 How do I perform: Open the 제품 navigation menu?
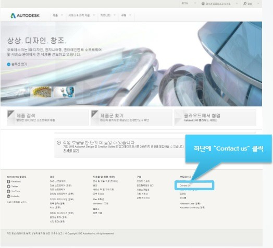point(55,15)
